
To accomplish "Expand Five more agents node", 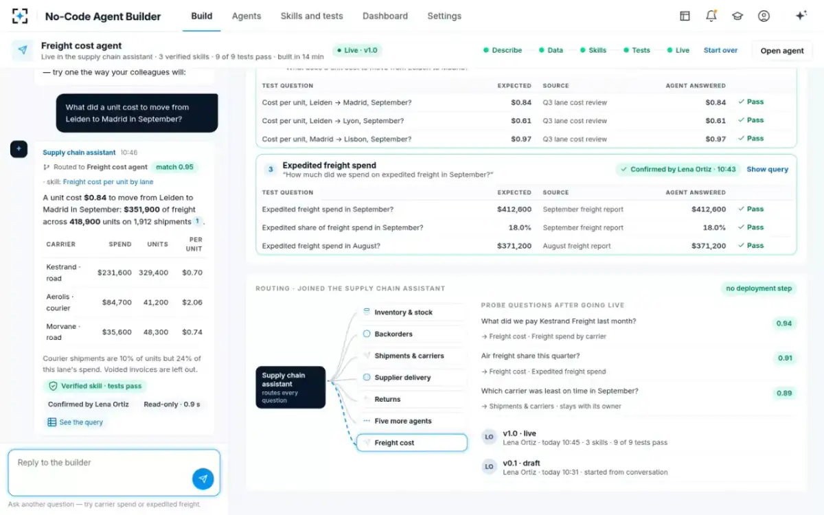I will 411,421.
